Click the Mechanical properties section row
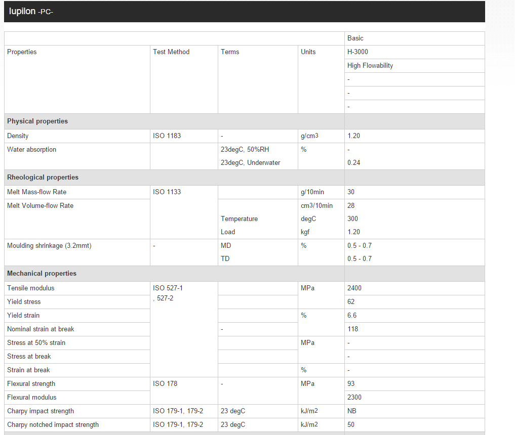The width and height of the screenshot is (515, 435). tap(42, 274)
